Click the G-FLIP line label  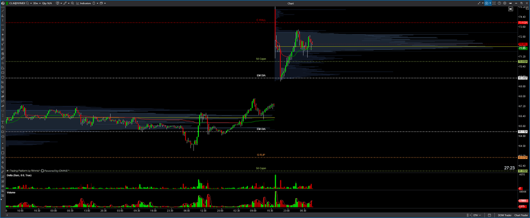(x=261, y=155)
